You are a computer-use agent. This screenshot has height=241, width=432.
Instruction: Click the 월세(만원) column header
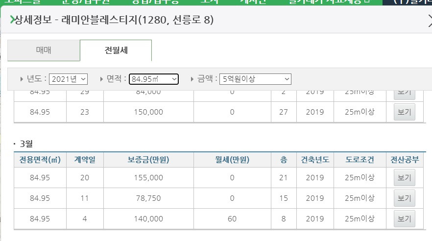[232, 160]
